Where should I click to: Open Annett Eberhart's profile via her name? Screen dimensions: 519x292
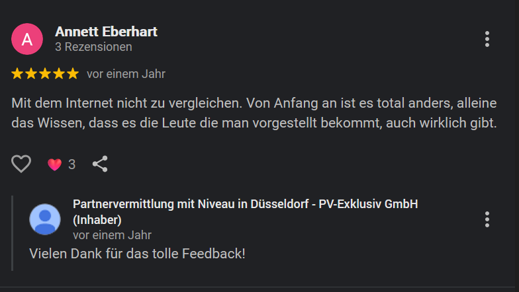click(106, 32)
